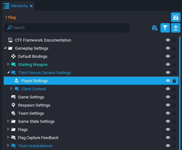
Task: Click the CTF Framework Documentation script icon
Action: pos(10,40)
